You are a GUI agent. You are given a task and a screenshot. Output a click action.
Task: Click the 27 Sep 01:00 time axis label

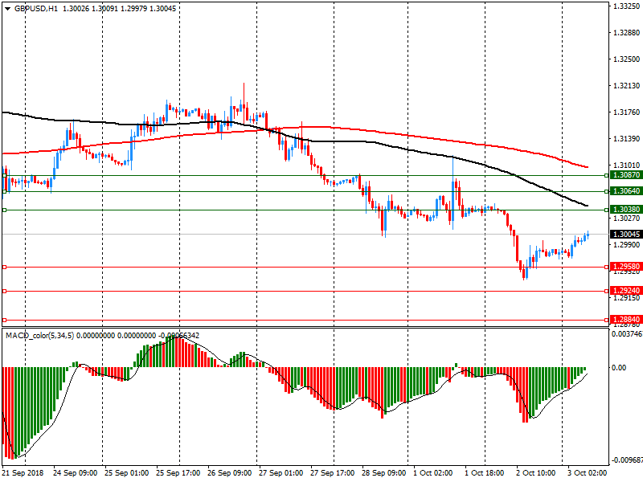tap(283, 473)
